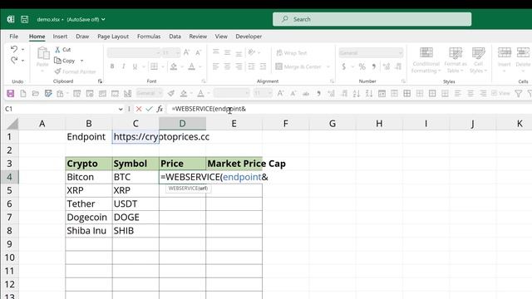Image resolution: width=532 pixels, height=299 pixels.
Task: Expand the Clipboard dialog launcher
Action: click(x=100, y=81)
